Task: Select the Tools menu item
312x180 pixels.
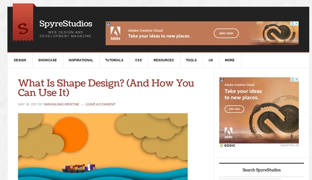Action: coord(191,60)
